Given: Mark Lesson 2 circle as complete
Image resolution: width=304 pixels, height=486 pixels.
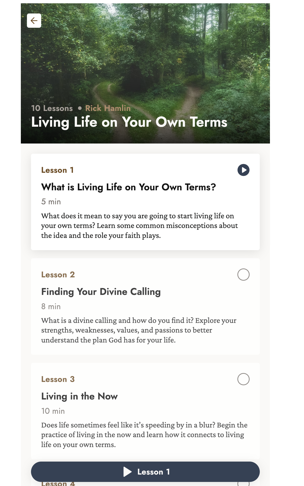Looking at the screenshot, I should (x=243, y=275).
